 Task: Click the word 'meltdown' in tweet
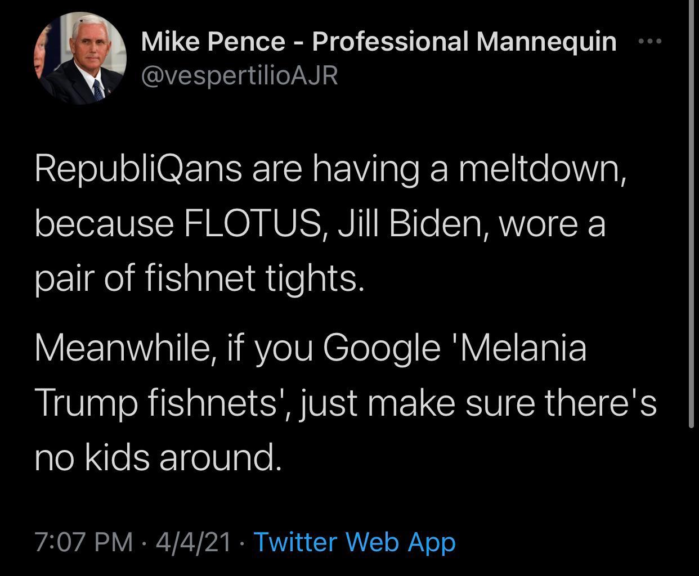point(540,169)
